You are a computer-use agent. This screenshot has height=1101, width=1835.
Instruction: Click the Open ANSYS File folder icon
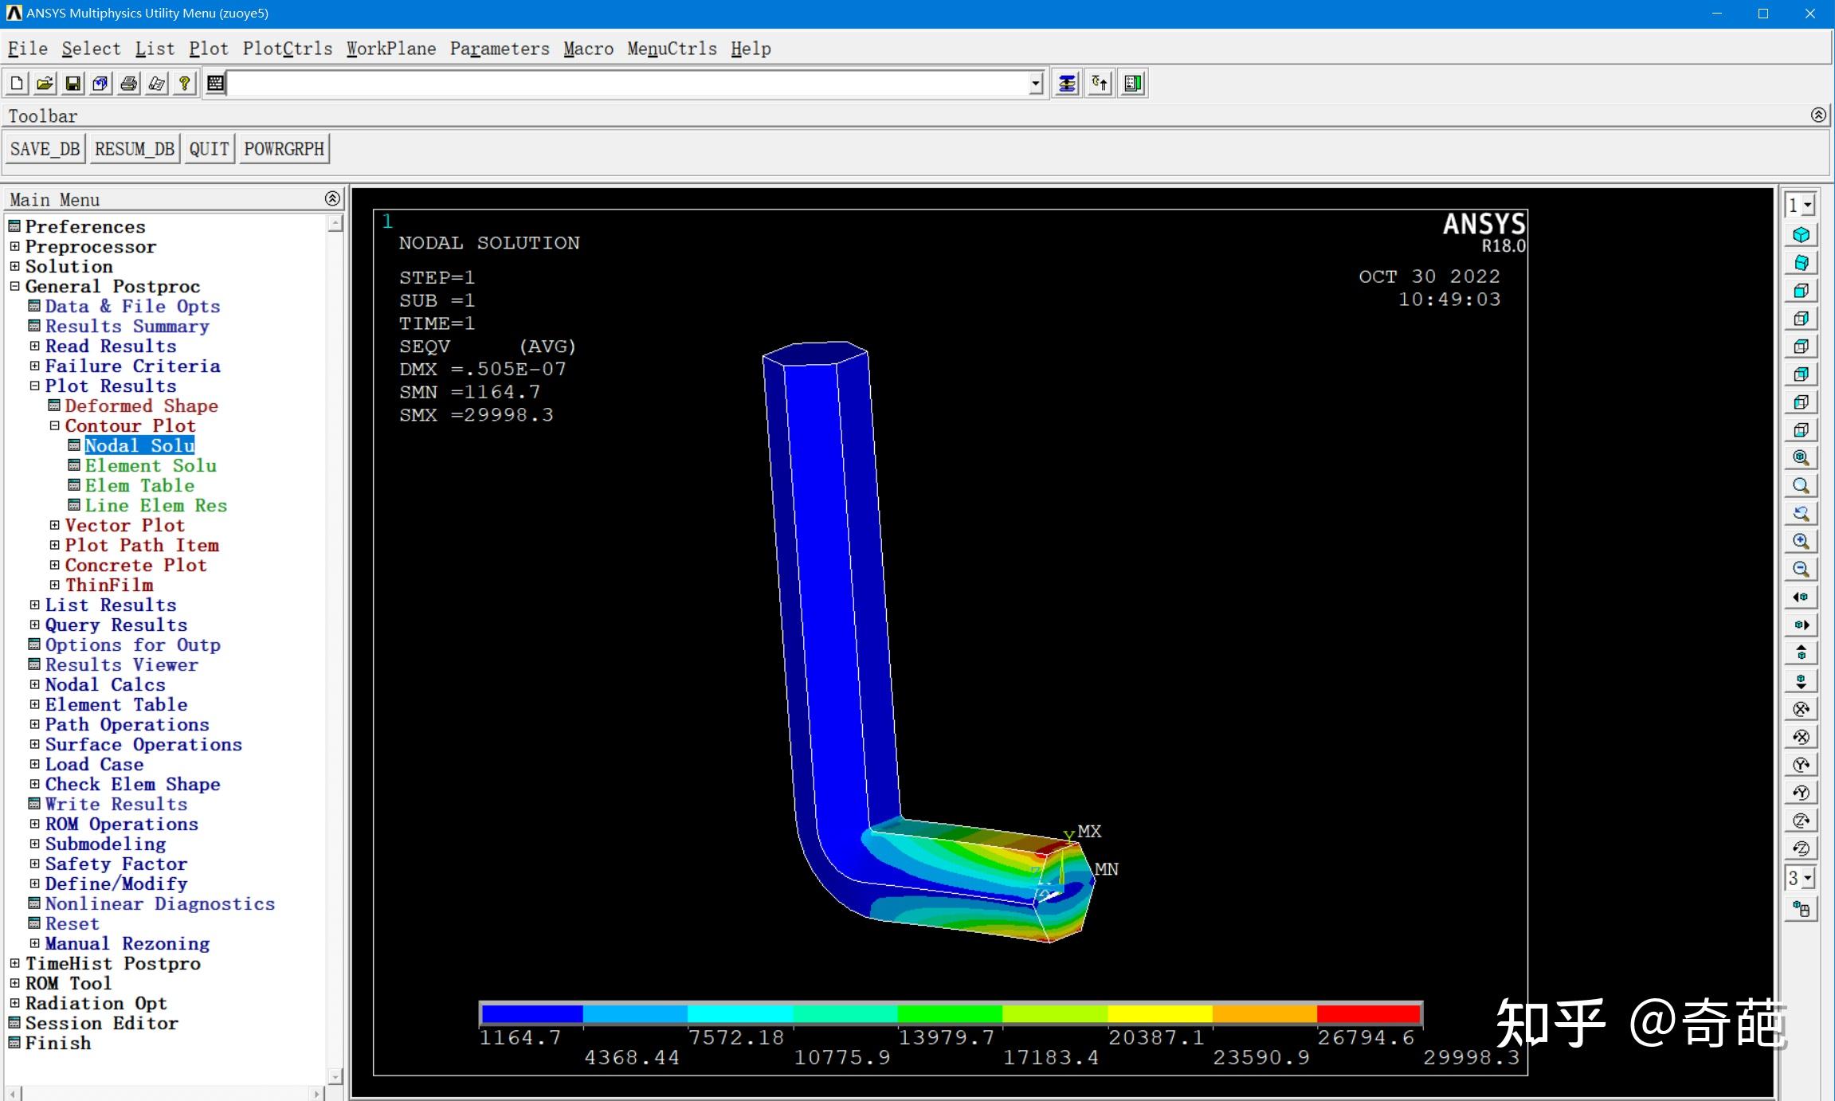point(45,84)
